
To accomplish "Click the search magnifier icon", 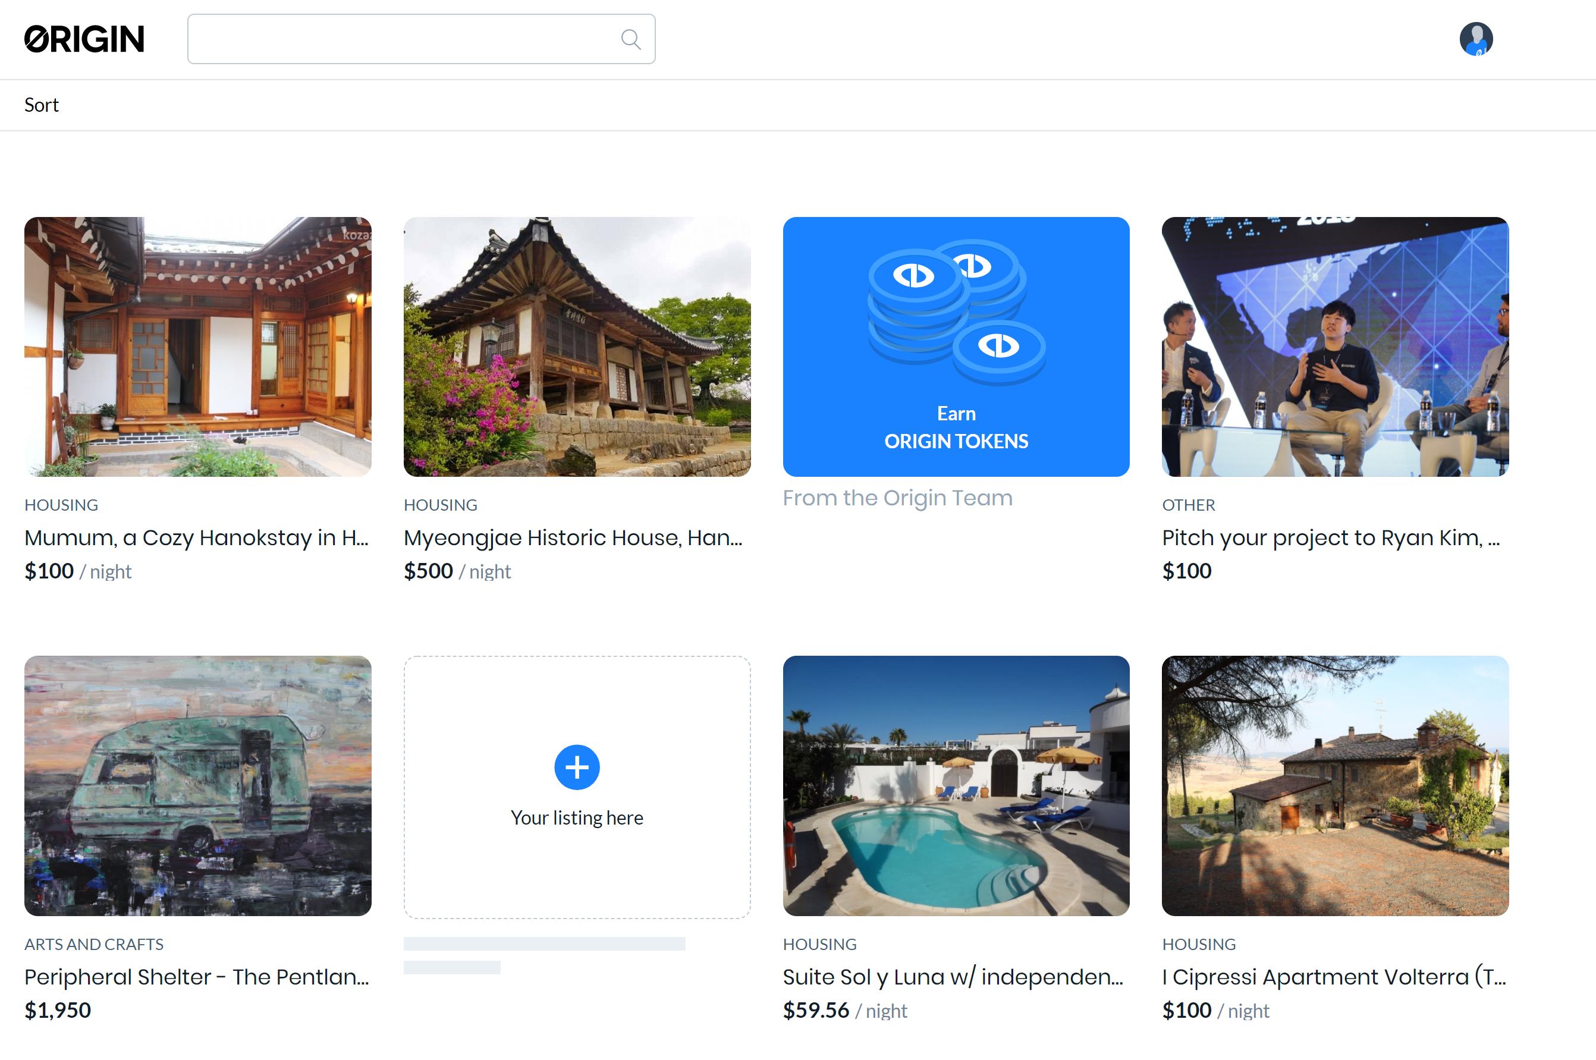I will (630, 39).
